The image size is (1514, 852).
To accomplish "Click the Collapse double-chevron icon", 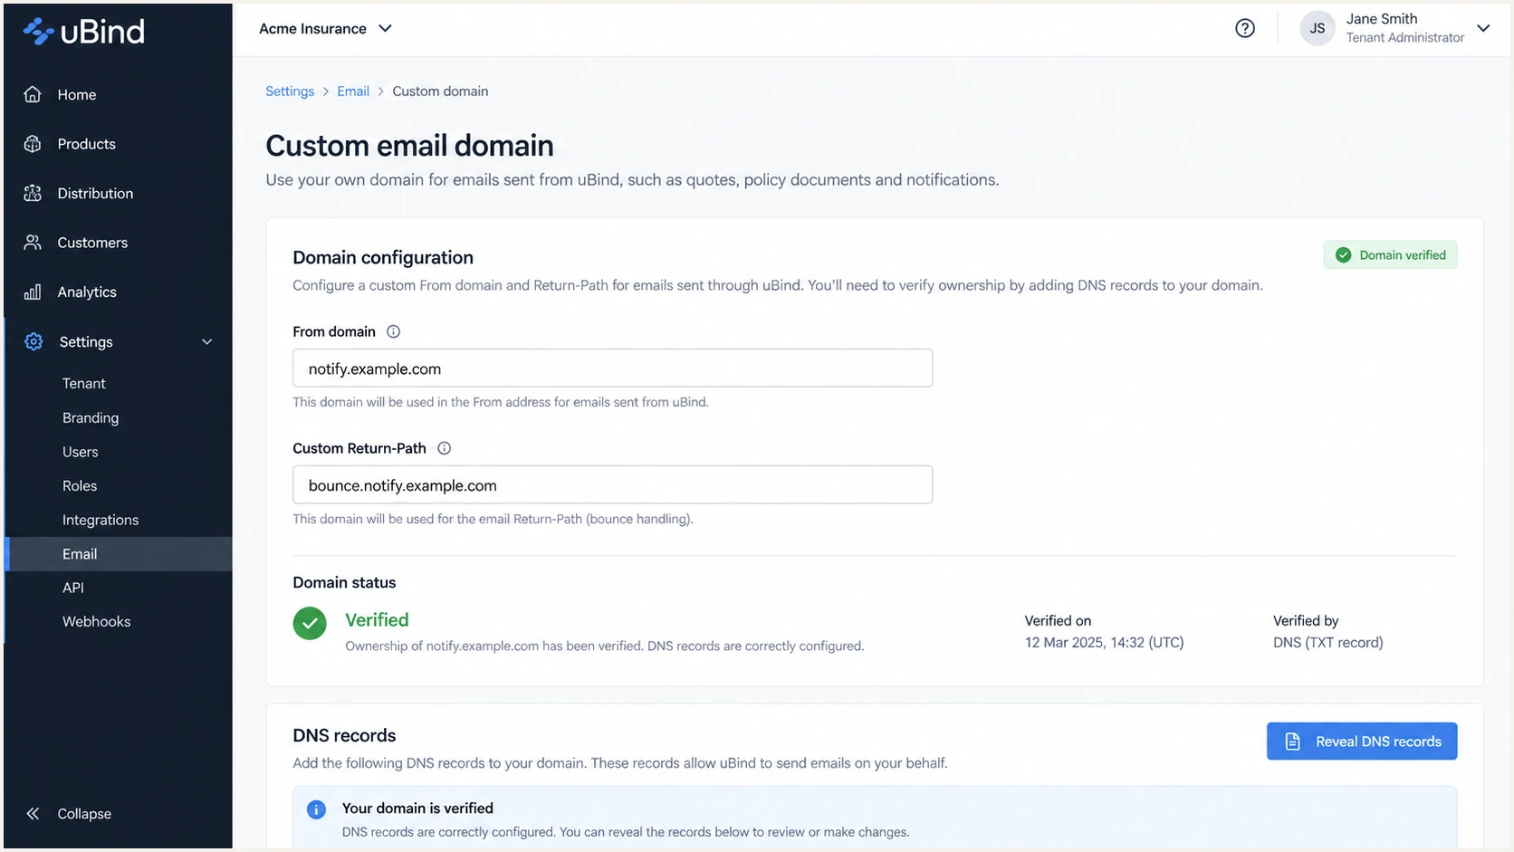I will tap(33, 813).
